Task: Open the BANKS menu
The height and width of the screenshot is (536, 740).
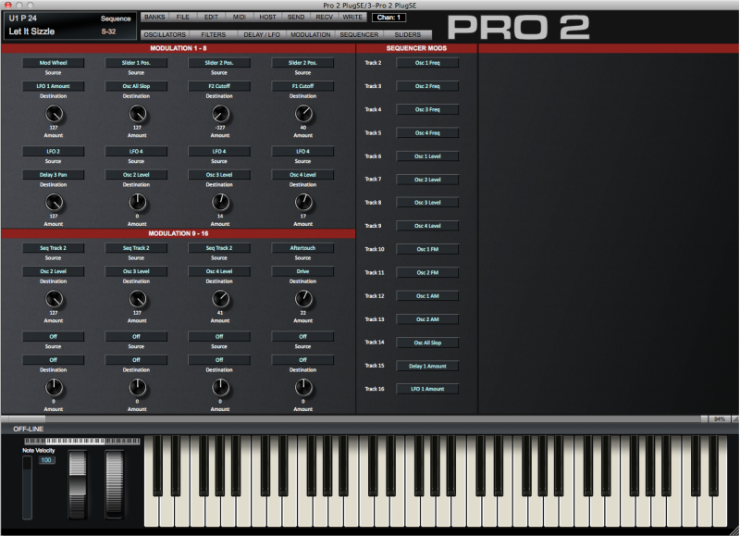Action: point(154,17)
